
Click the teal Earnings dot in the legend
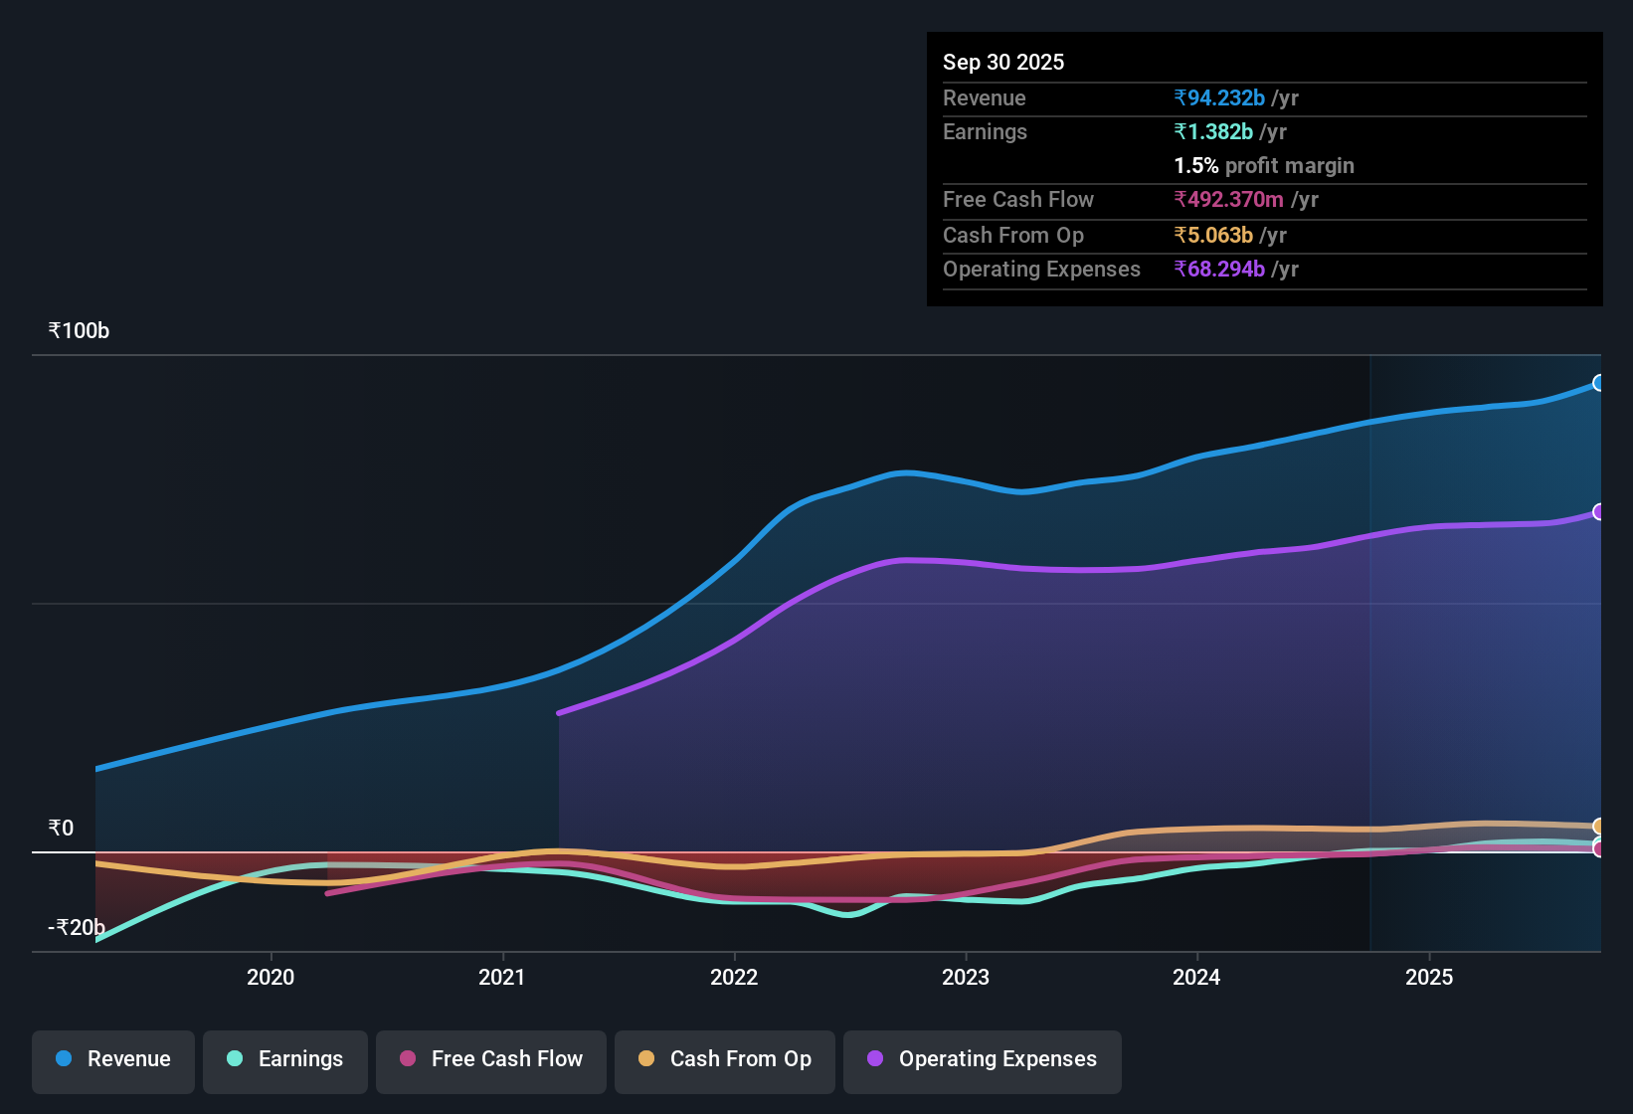235,1059
